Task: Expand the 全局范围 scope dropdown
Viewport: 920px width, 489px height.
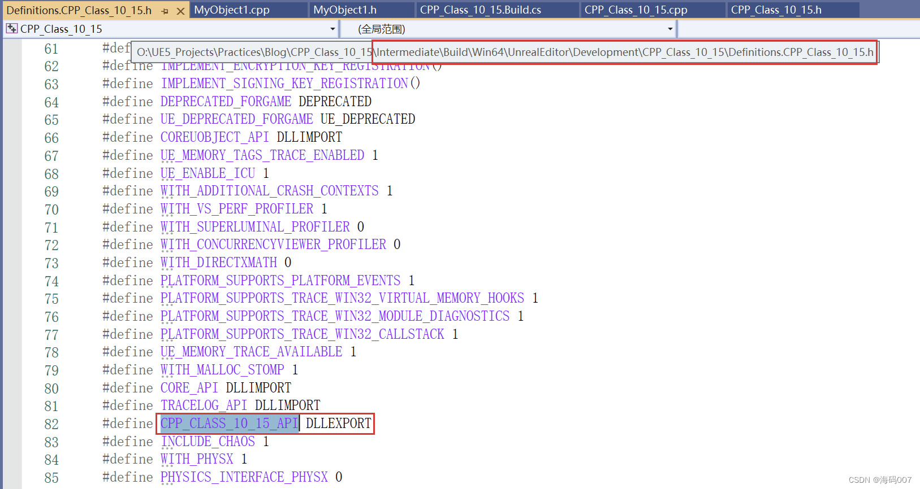Action: tap(670, 29)
